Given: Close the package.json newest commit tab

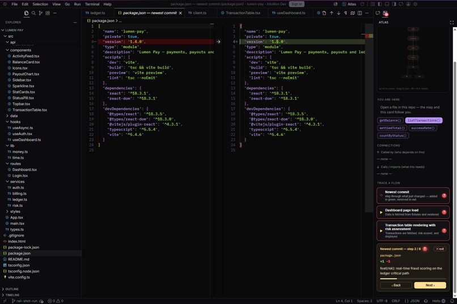Looking at the screenshot, I should pyautogui.click(x=180, y=13).
